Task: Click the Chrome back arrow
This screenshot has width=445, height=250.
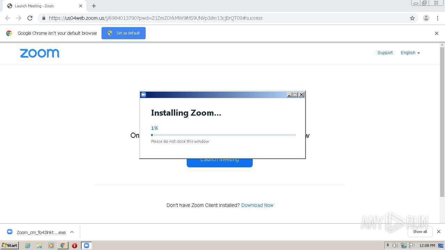Action: click(8, 18)
